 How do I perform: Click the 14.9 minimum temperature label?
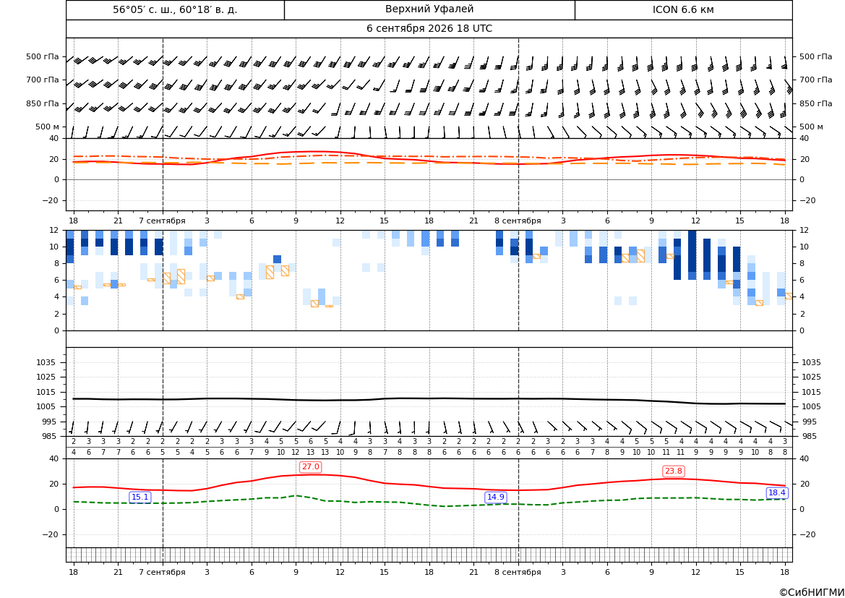(x=496, y=497)
